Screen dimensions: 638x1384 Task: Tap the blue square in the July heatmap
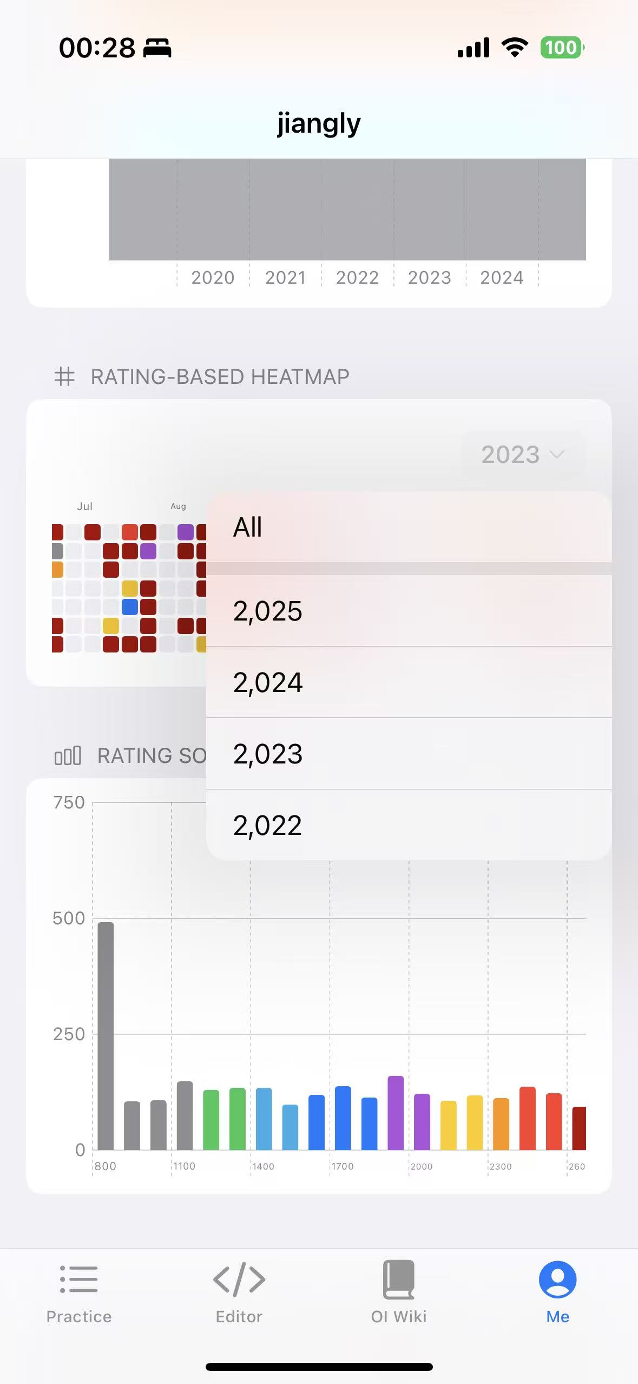pos(129,608)
